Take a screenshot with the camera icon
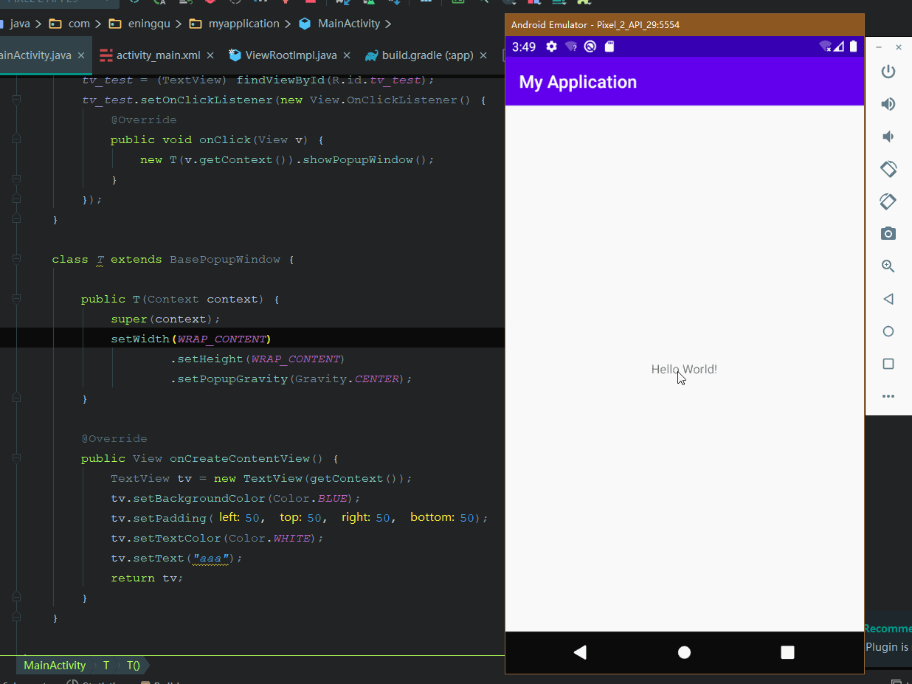Image resolution: width=912 pixels, height=684 pixels. pyautogui.click(x=888, y=234)
